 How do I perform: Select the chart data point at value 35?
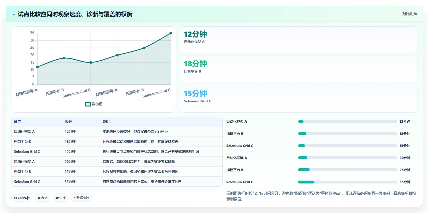[x=171, y=33]
